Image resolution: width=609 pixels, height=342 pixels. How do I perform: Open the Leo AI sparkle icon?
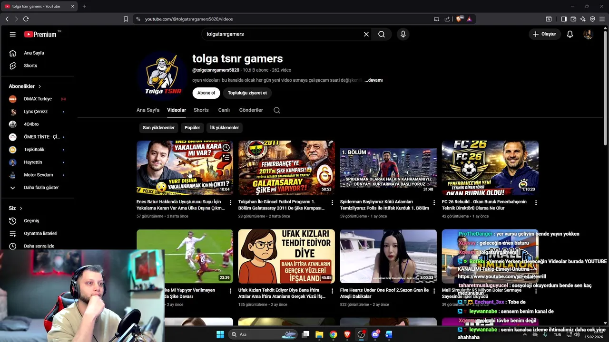[583, 19]
